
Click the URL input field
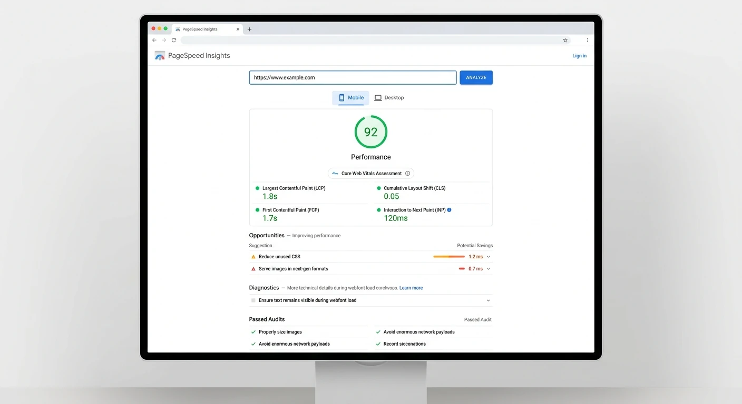(x=353, y=77)
